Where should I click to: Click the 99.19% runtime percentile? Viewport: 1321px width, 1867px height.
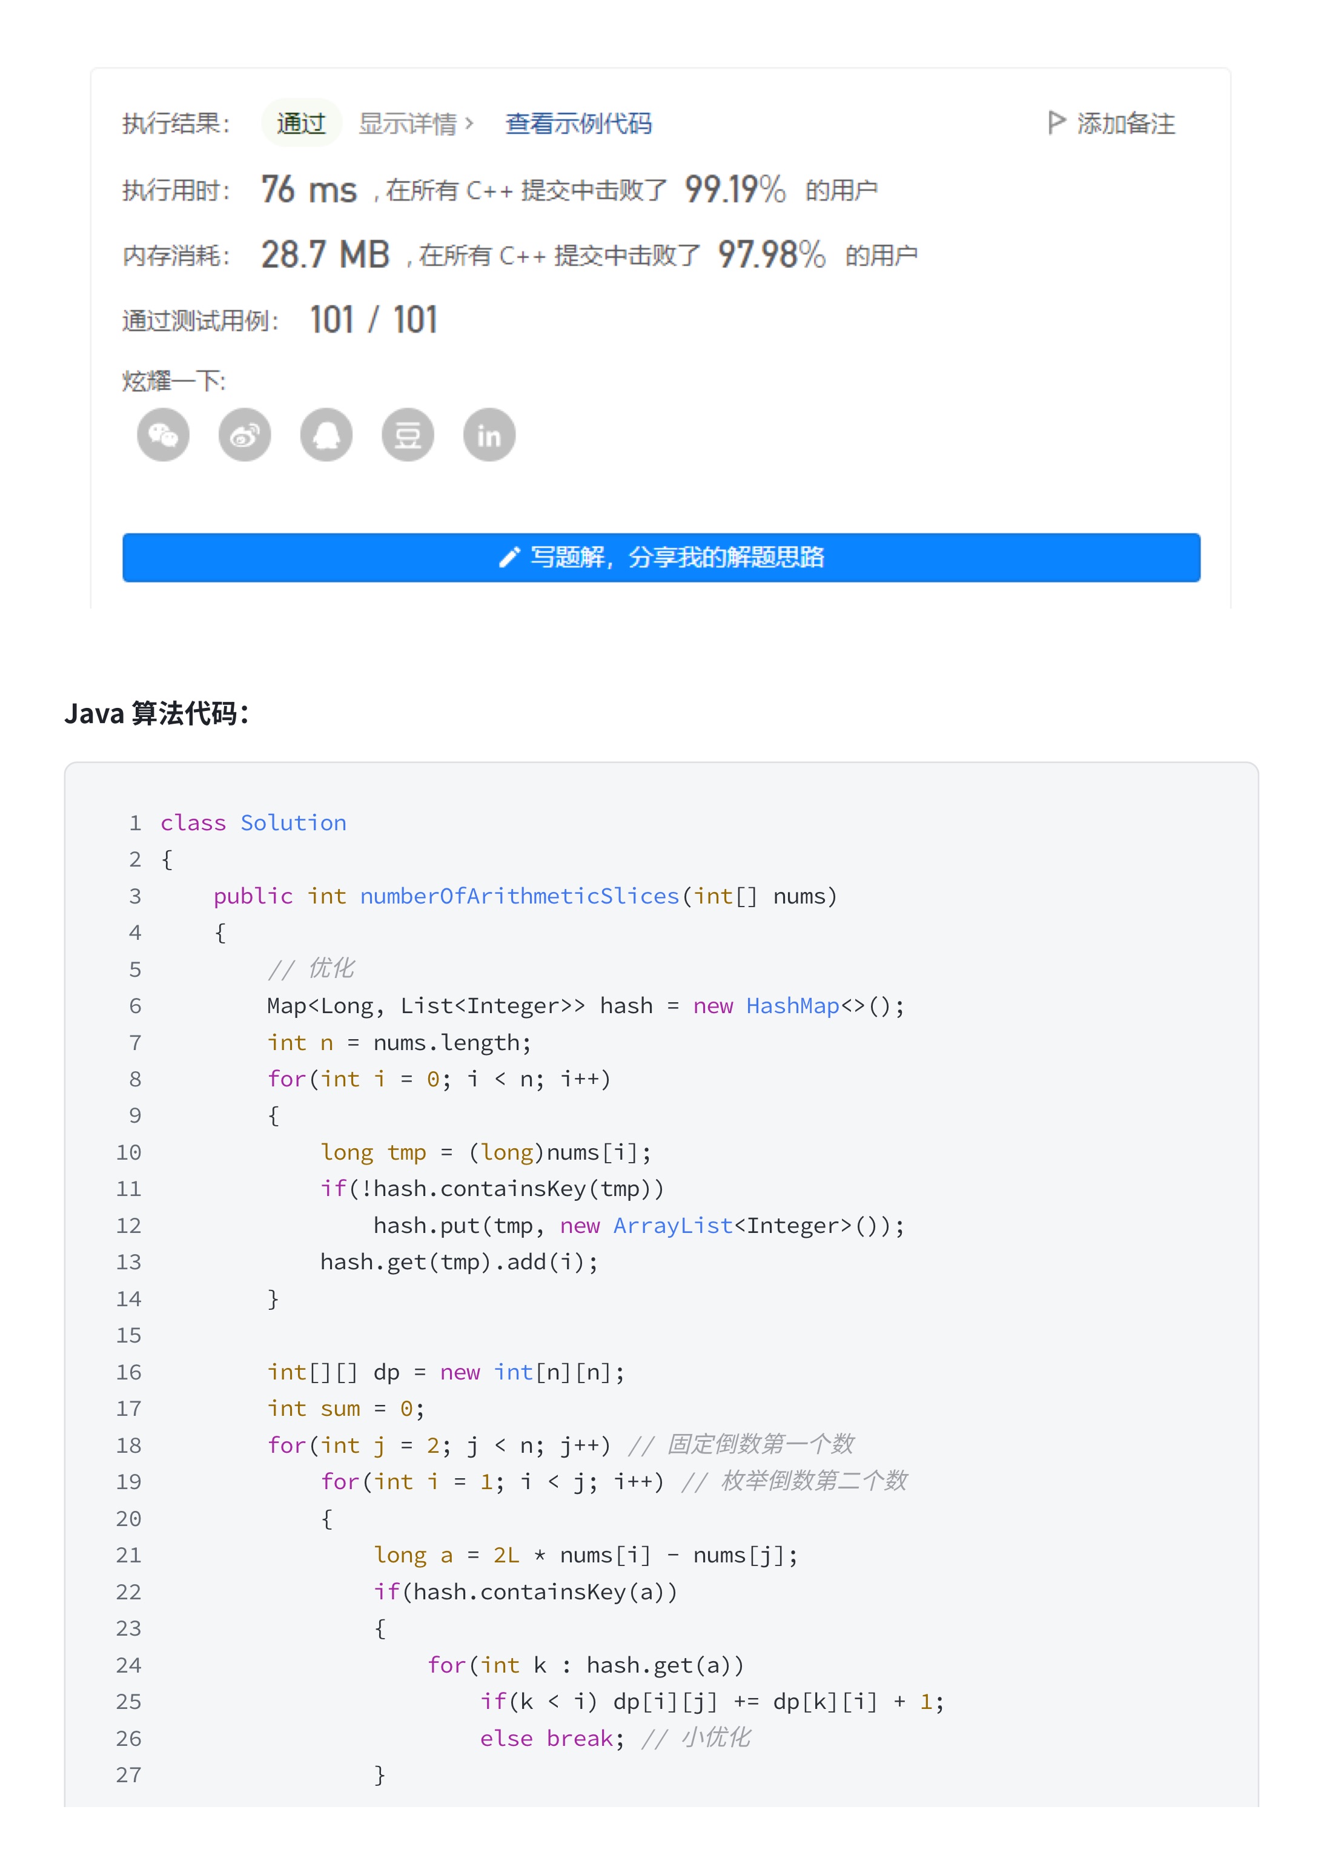[735, 190]
